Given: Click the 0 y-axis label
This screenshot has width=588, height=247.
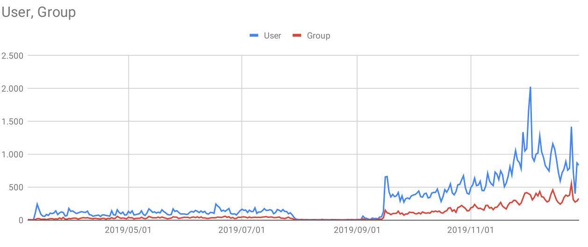Looking at the screenshot, I should (x=22, y=220).
